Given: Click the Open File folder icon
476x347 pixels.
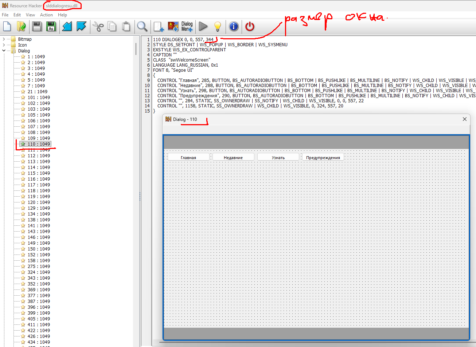Looking at the screenshot, I should coord(22,27).
